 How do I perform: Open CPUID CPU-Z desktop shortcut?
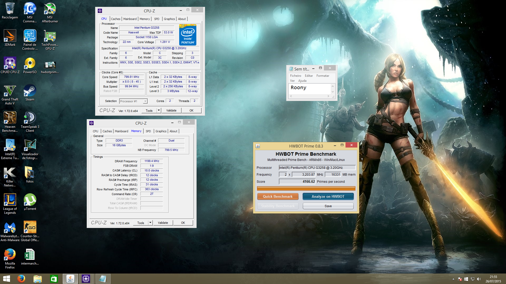[x=10, y=65]
